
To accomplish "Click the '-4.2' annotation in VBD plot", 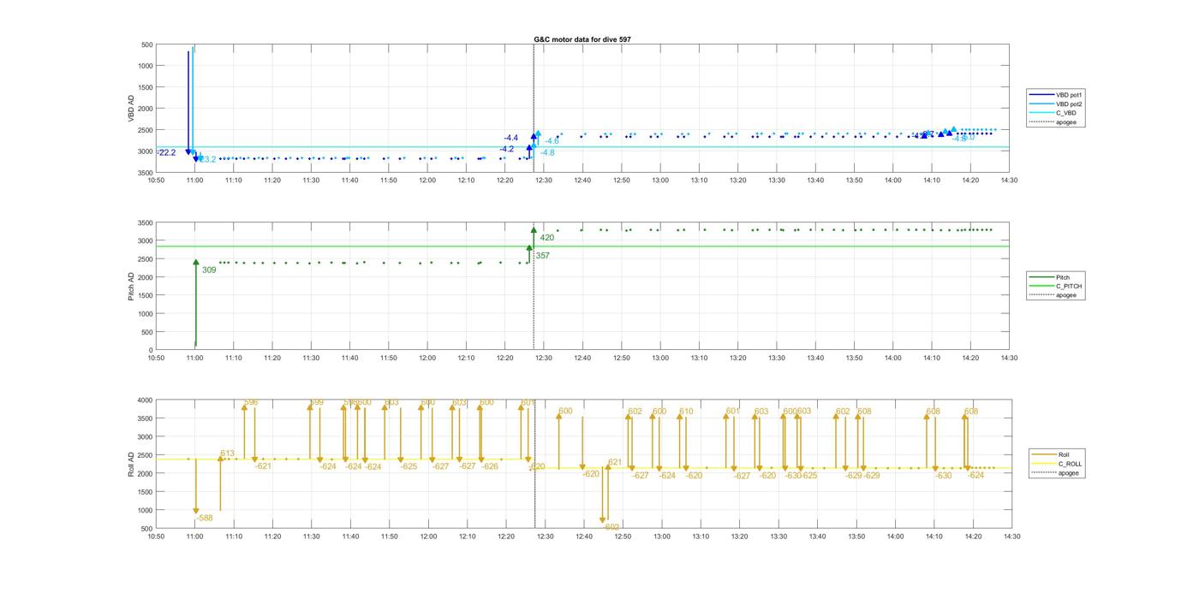I will click(x=507, y=149).
